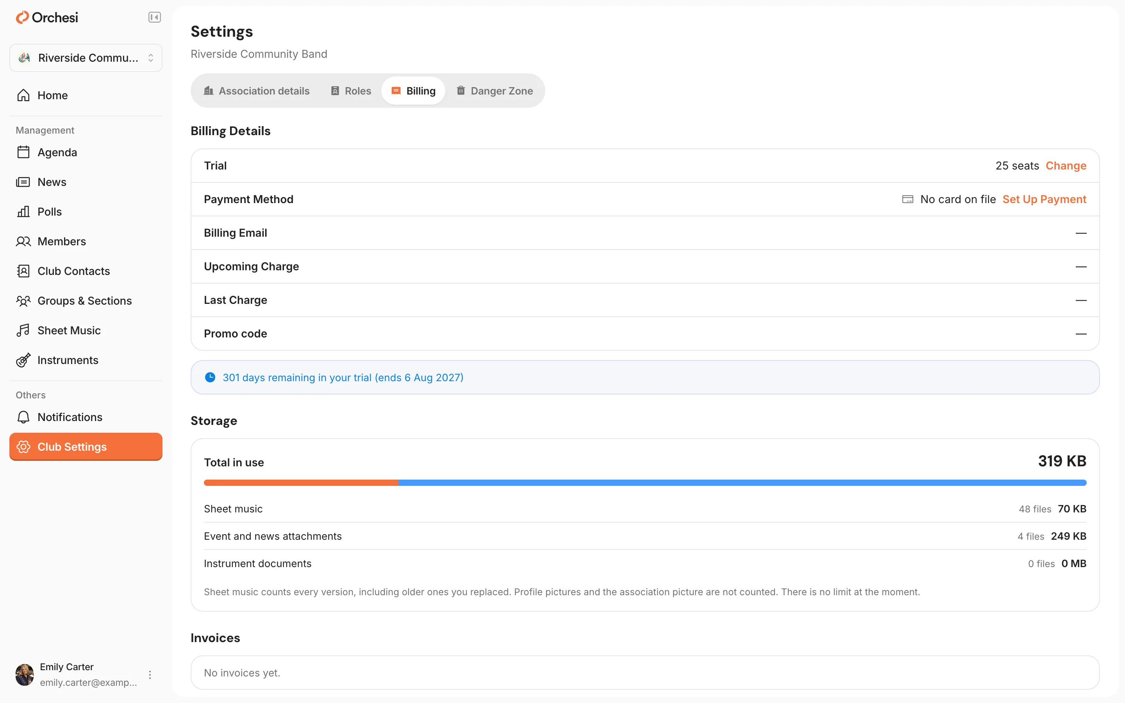Click the Orchesi logo
The height and width of the screenshot is (703, 1125).
coord(47,17)
